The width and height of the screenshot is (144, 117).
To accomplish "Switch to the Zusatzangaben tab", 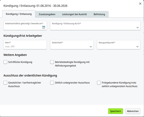I will point(47,14).
